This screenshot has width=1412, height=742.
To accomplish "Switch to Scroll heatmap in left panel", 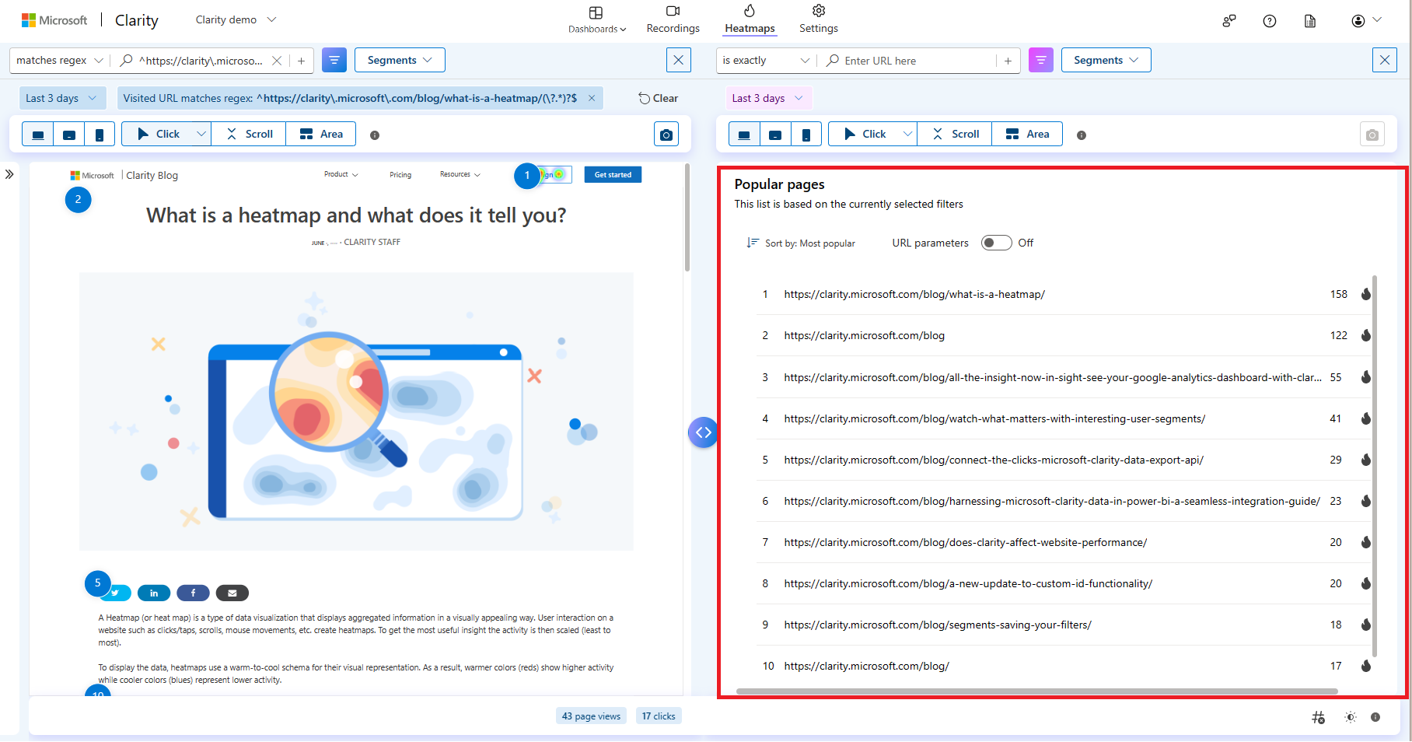I will (249, 134).
